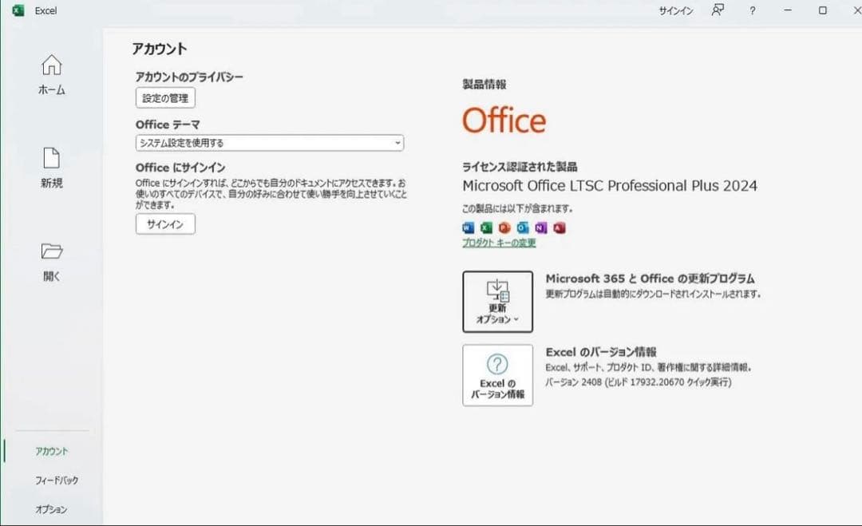
Task: Open the プロダクト キーの変更 link
Action: (499, 243)
